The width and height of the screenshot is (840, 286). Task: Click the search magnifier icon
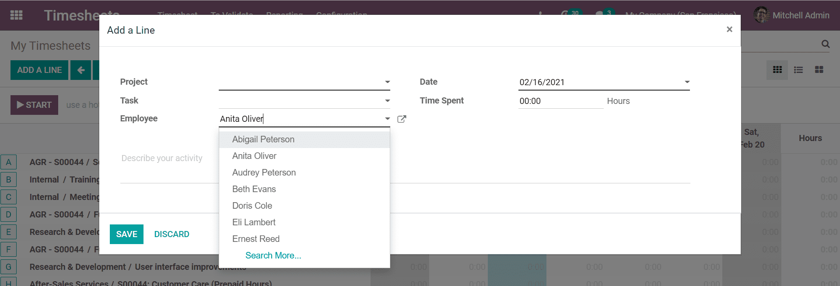point(826,44)
